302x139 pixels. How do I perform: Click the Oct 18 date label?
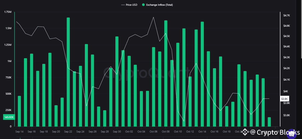click(227, 132)
